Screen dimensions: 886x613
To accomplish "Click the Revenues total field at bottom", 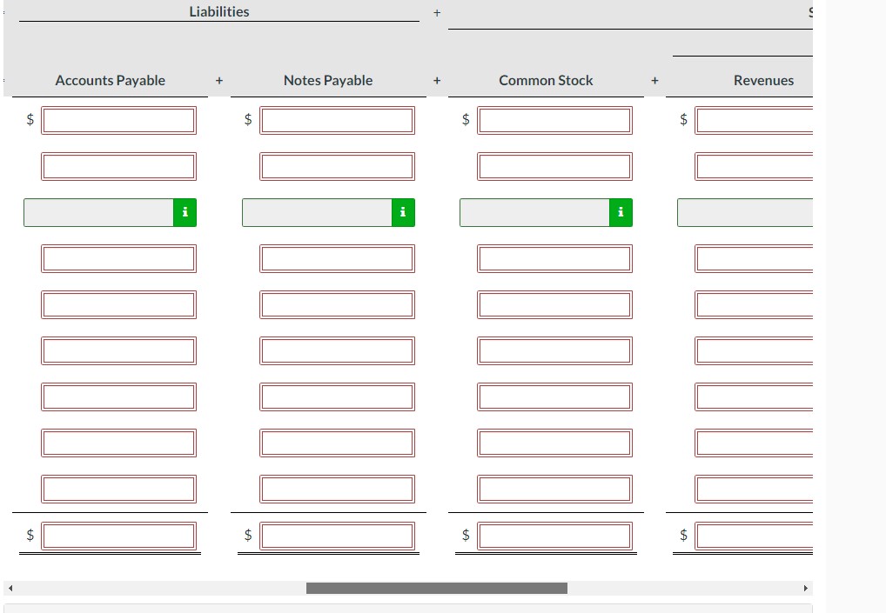I will pyautogui.click(x=754, y=536).
